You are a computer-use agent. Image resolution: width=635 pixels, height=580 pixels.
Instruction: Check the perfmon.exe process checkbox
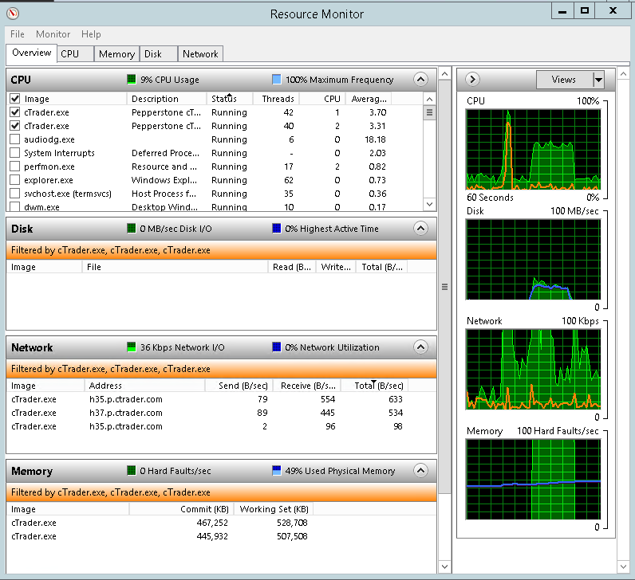(15, 167)
